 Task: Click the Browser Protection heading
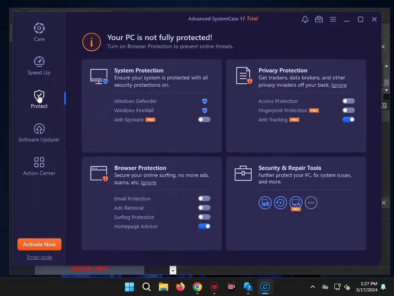[140, 168]
